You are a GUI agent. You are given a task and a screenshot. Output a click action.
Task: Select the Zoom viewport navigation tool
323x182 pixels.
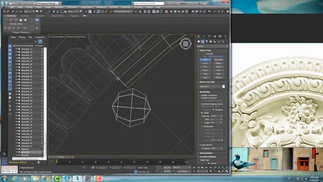(x=215, y=167)
